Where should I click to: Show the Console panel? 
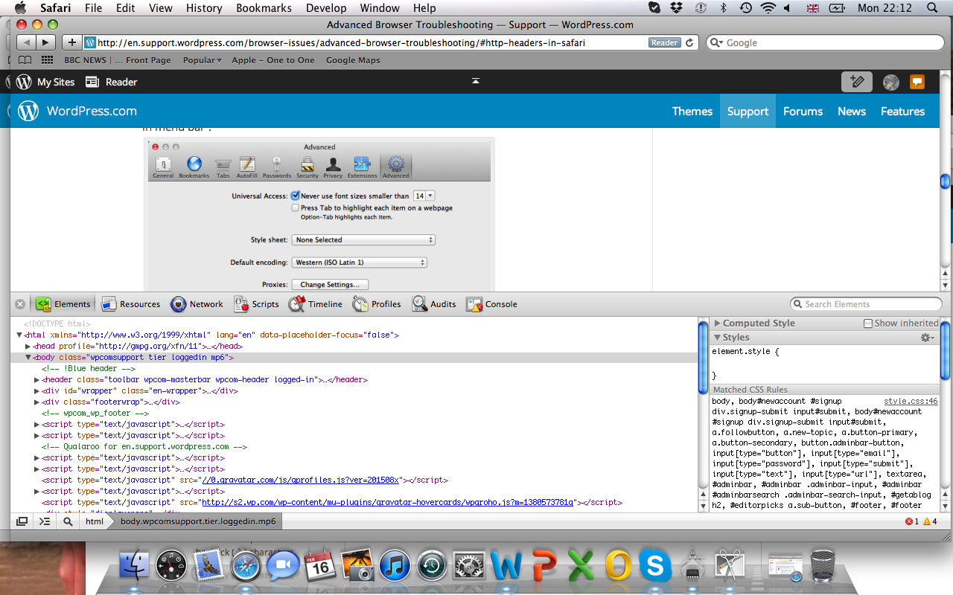click(x=491, y=304)
